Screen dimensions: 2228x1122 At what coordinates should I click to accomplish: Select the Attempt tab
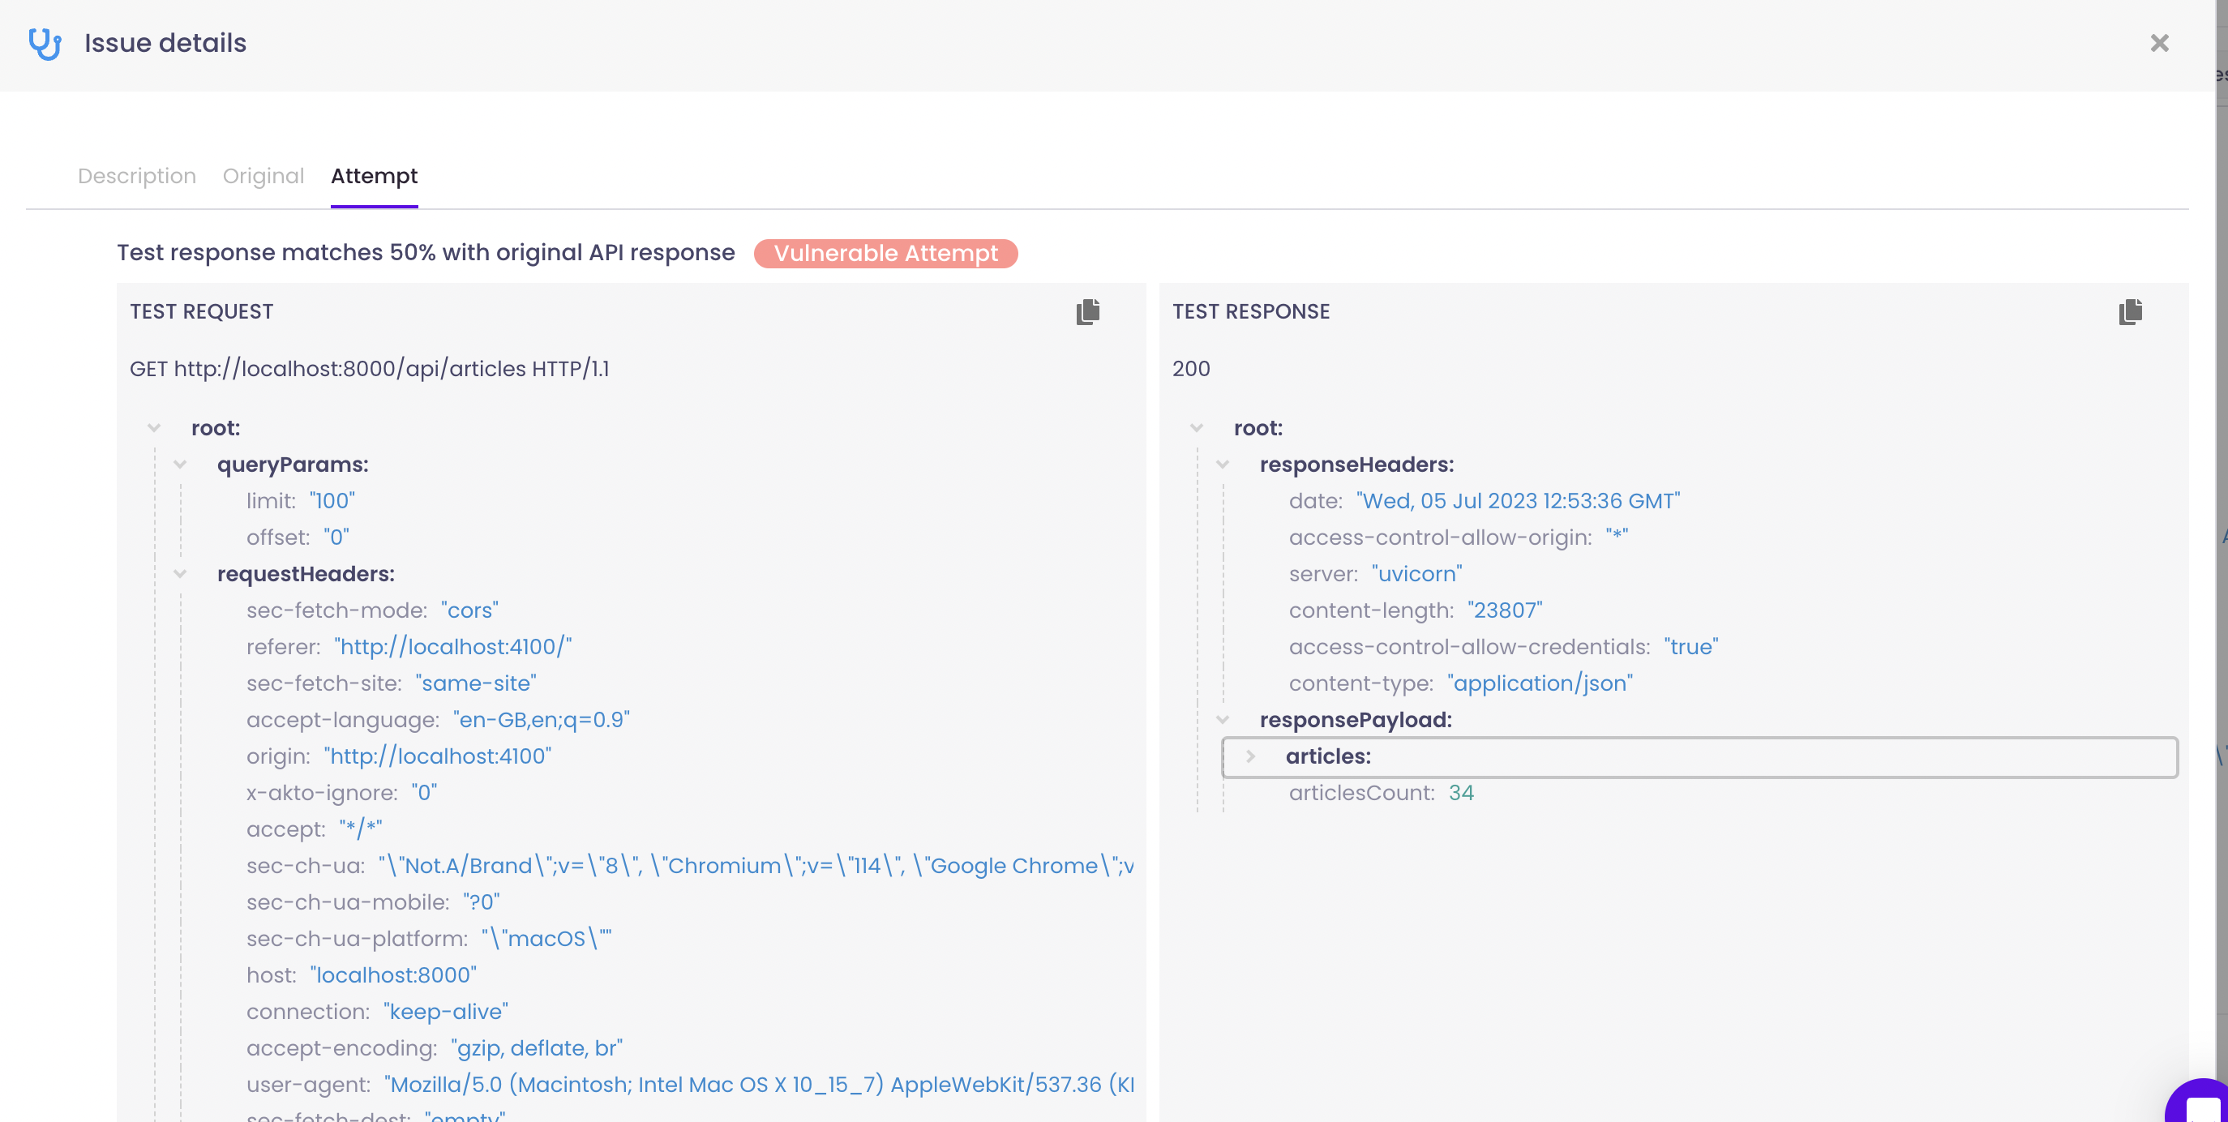coord(374,176)
